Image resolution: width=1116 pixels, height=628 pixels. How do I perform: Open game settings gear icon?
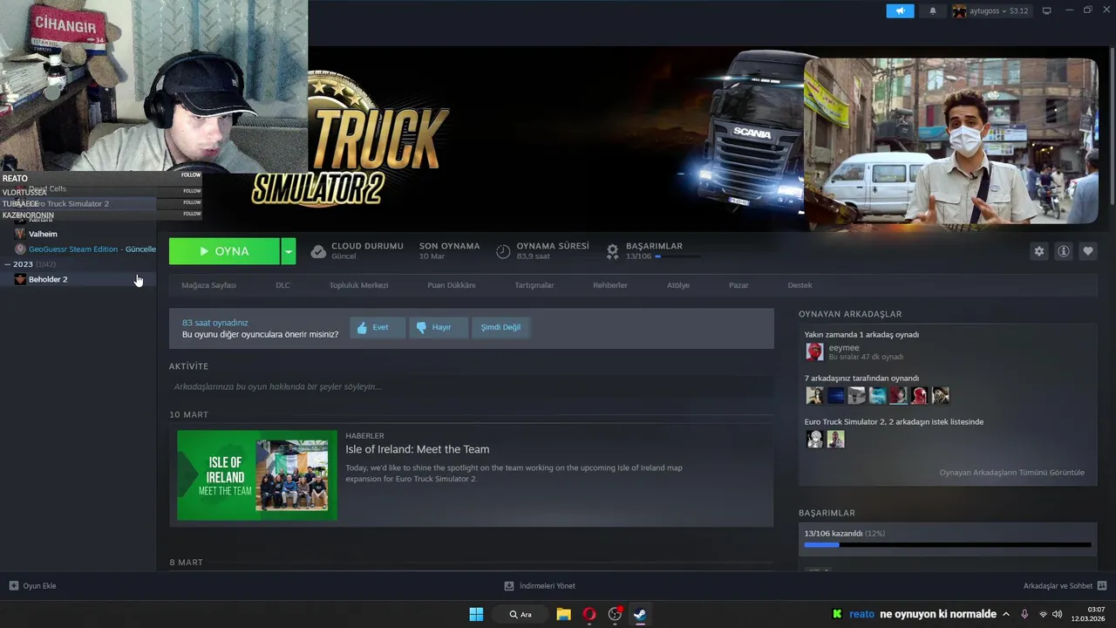pos(1038,251)
